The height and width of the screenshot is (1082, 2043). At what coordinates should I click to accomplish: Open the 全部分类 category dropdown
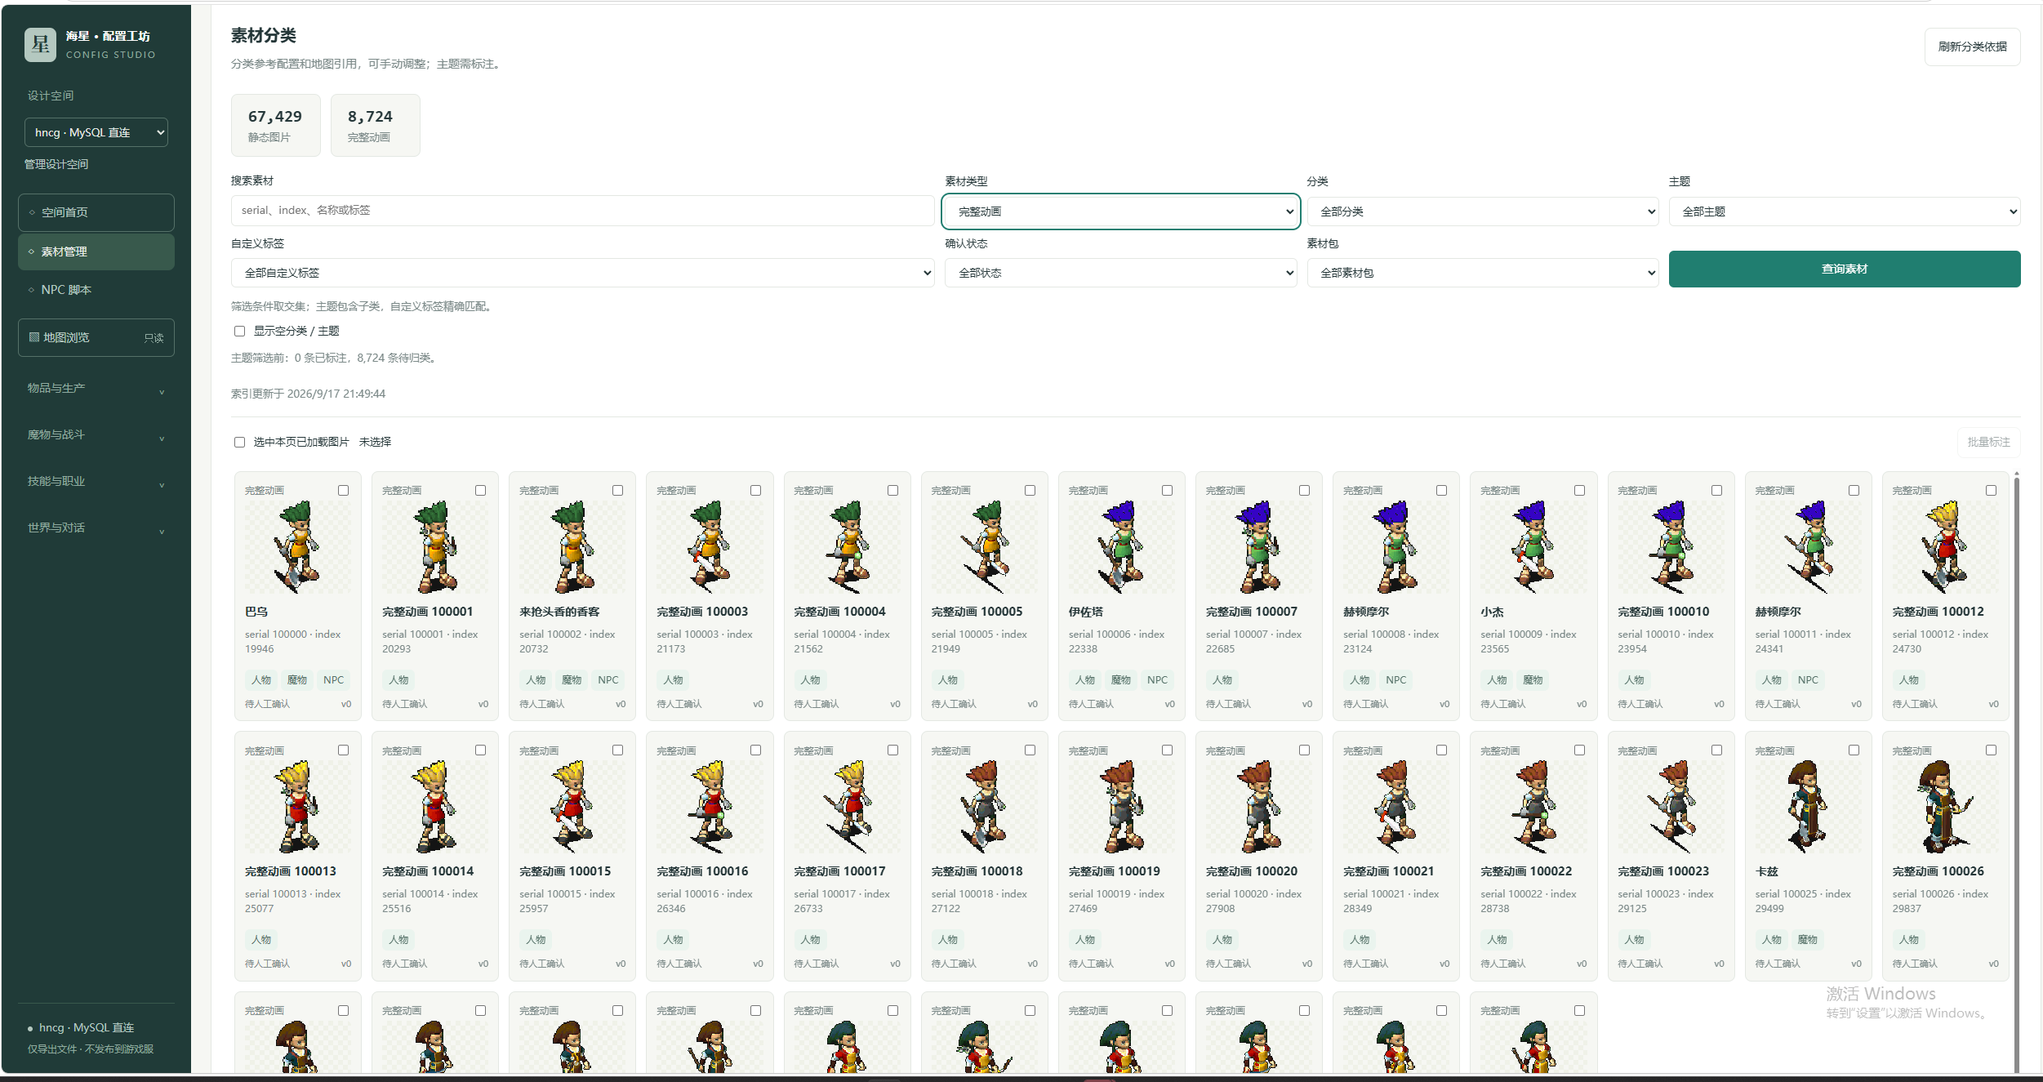click(1483, 212)
